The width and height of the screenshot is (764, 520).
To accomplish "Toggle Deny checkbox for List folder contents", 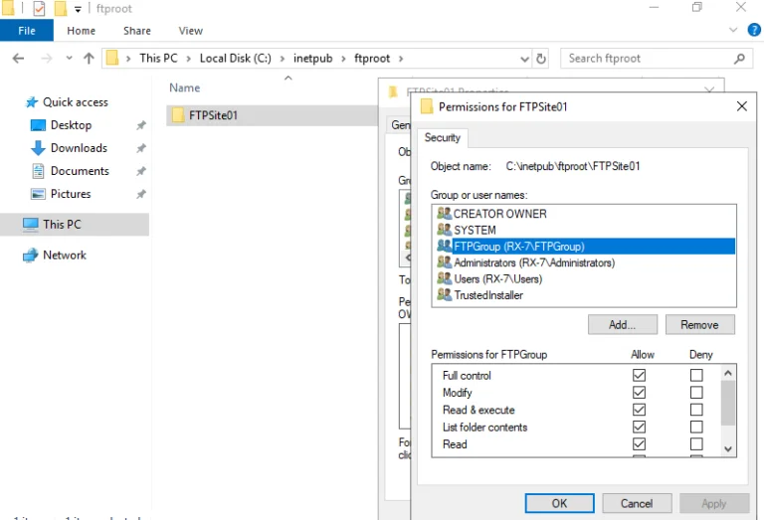I will click(x=696, y=427).
